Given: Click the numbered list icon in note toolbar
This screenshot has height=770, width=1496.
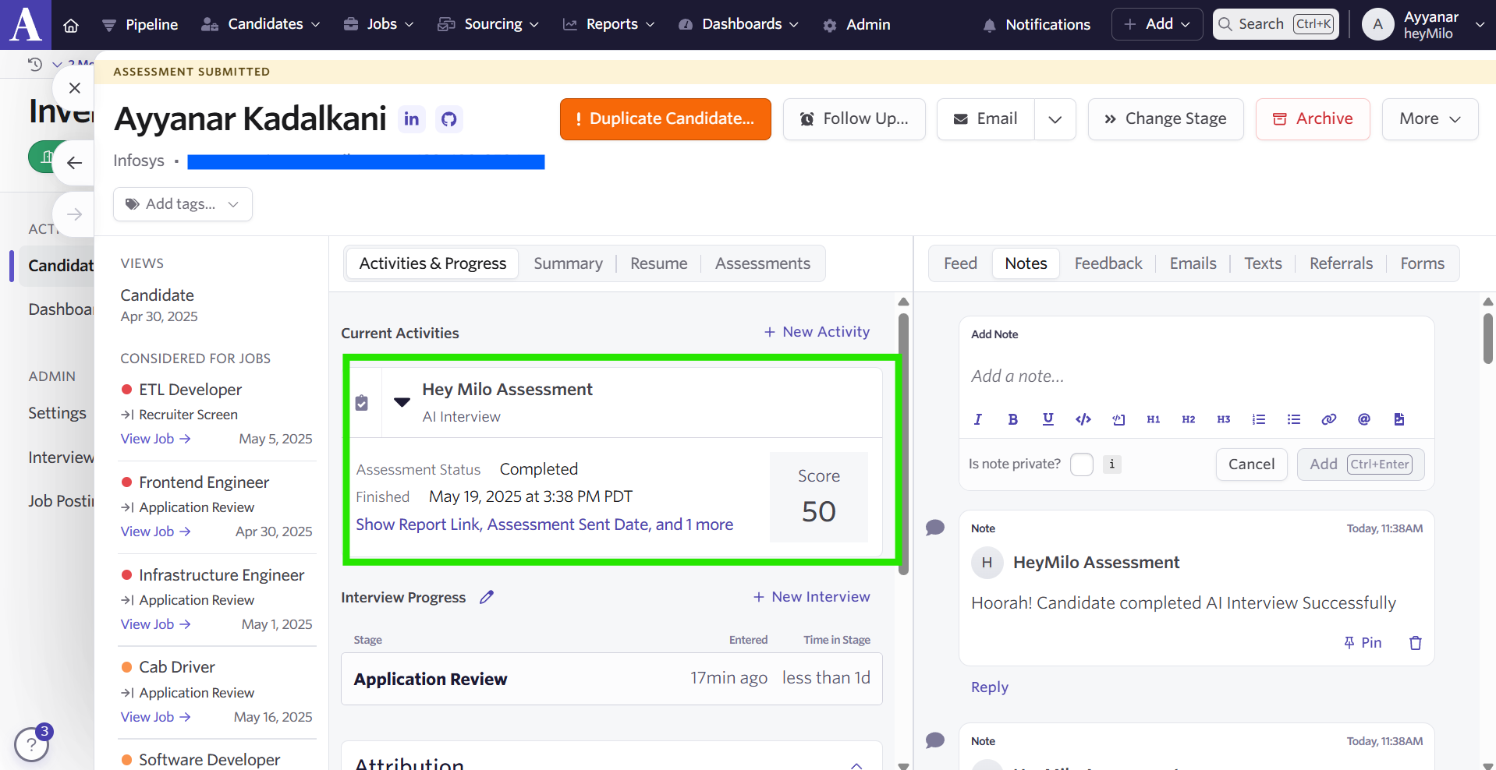Looking at the screenshot, I should click(1258, 419).
